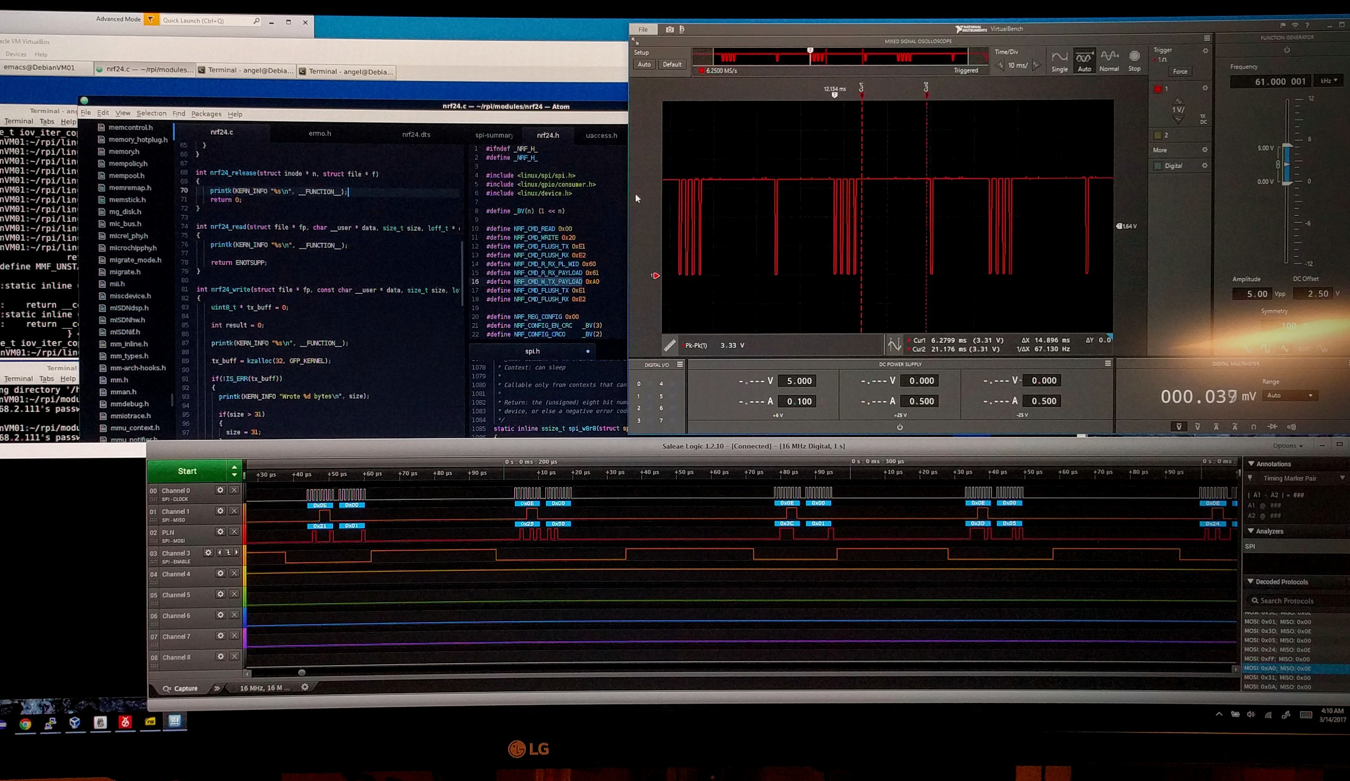Image resolution: width=1350 pixels, height=781 pixels.
Task: Switch to the nrf24.dts editor tab
Action: click(x=416, y=135)
